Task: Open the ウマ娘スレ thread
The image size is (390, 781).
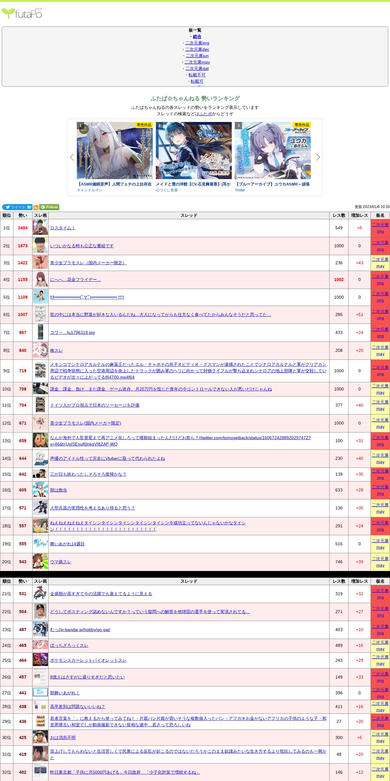Action: [61, 562]
